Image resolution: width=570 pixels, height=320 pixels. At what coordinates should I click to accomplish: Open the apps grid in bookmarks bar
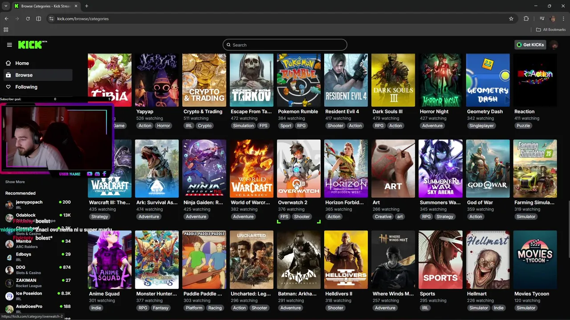[x=6, y=30]
